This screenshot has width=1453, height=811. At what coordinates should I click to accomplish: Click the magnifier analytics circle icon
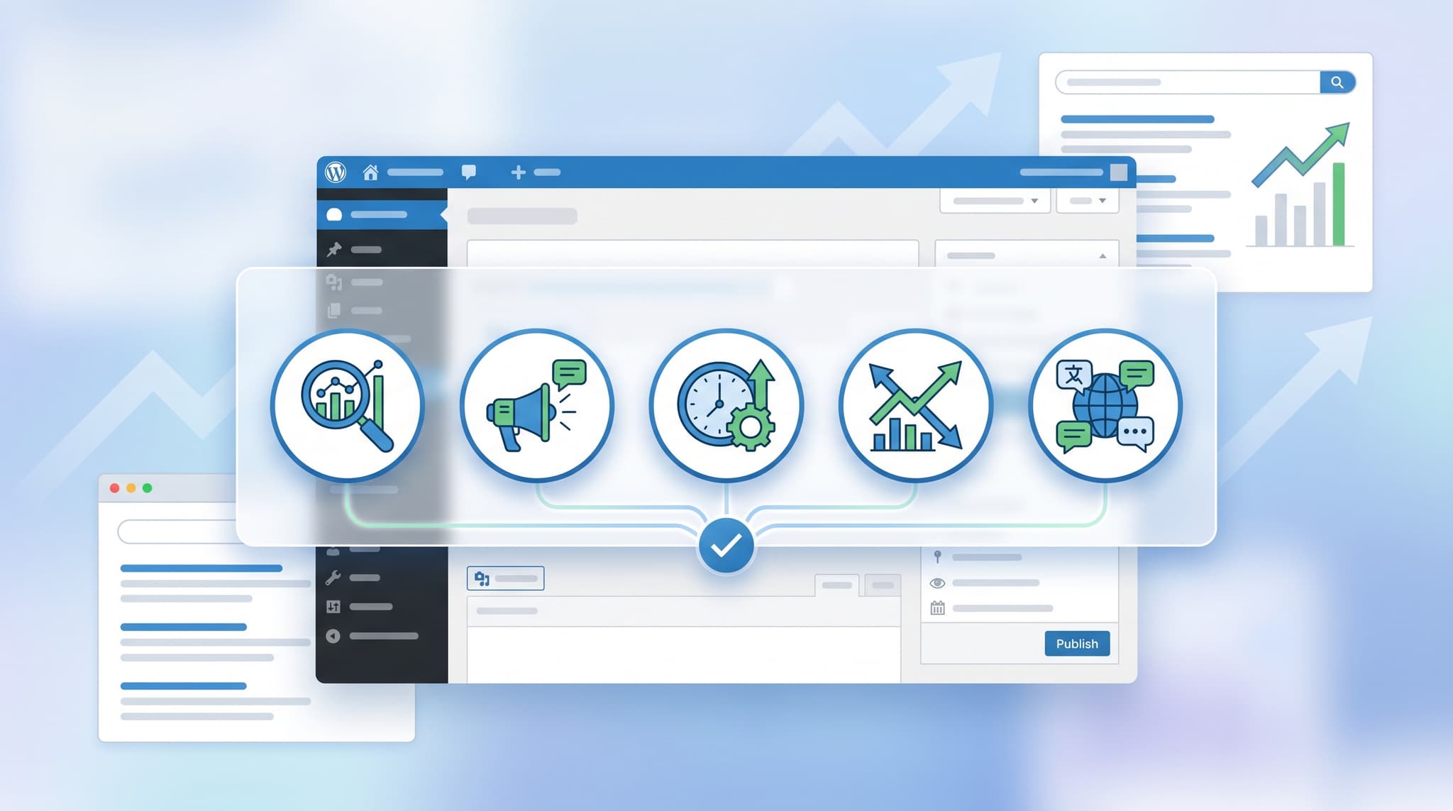tap(347, 405)
